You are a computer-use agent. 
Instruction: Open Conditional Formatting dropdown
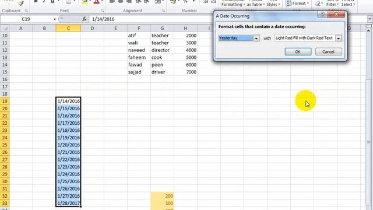click(x=233, y=3)
